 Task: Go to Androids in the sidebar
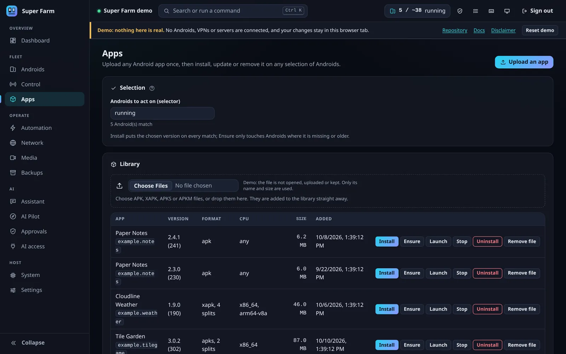click(x=45, y=69)
